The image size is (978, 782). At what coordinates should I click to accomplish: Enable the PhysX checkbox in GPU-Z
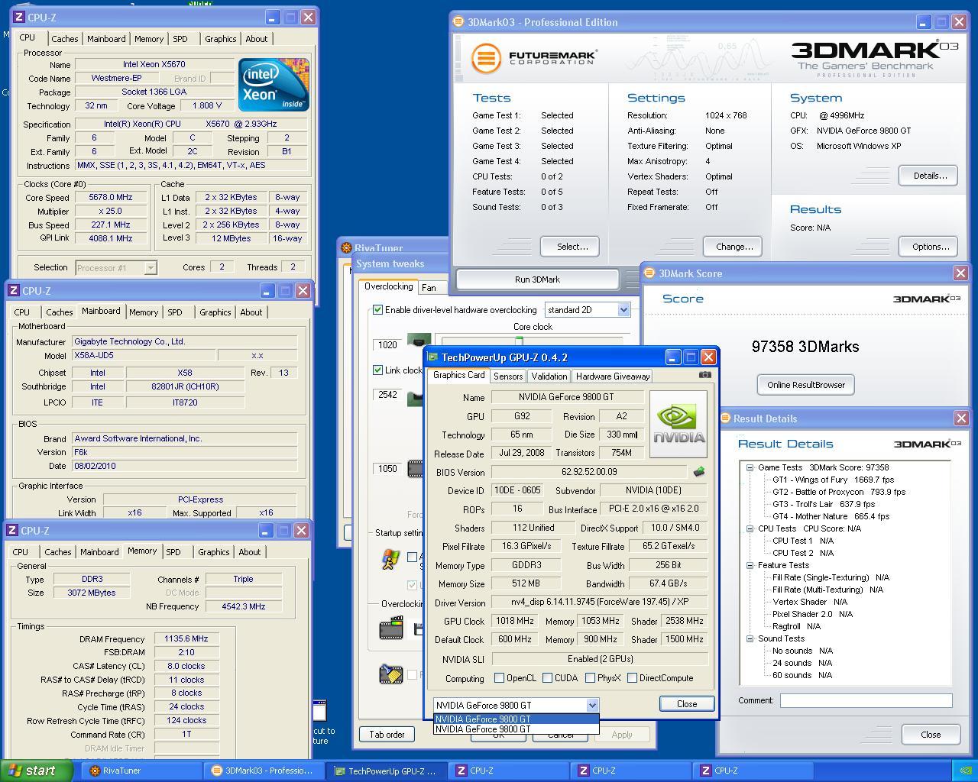(x=590, y=677)
